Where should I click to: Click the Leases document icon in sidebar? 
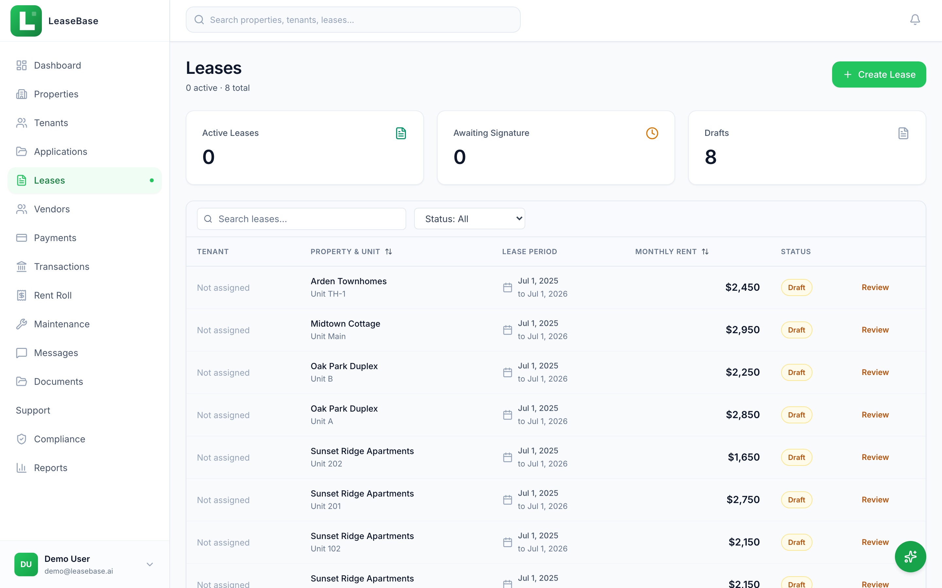tap(21, 180)
